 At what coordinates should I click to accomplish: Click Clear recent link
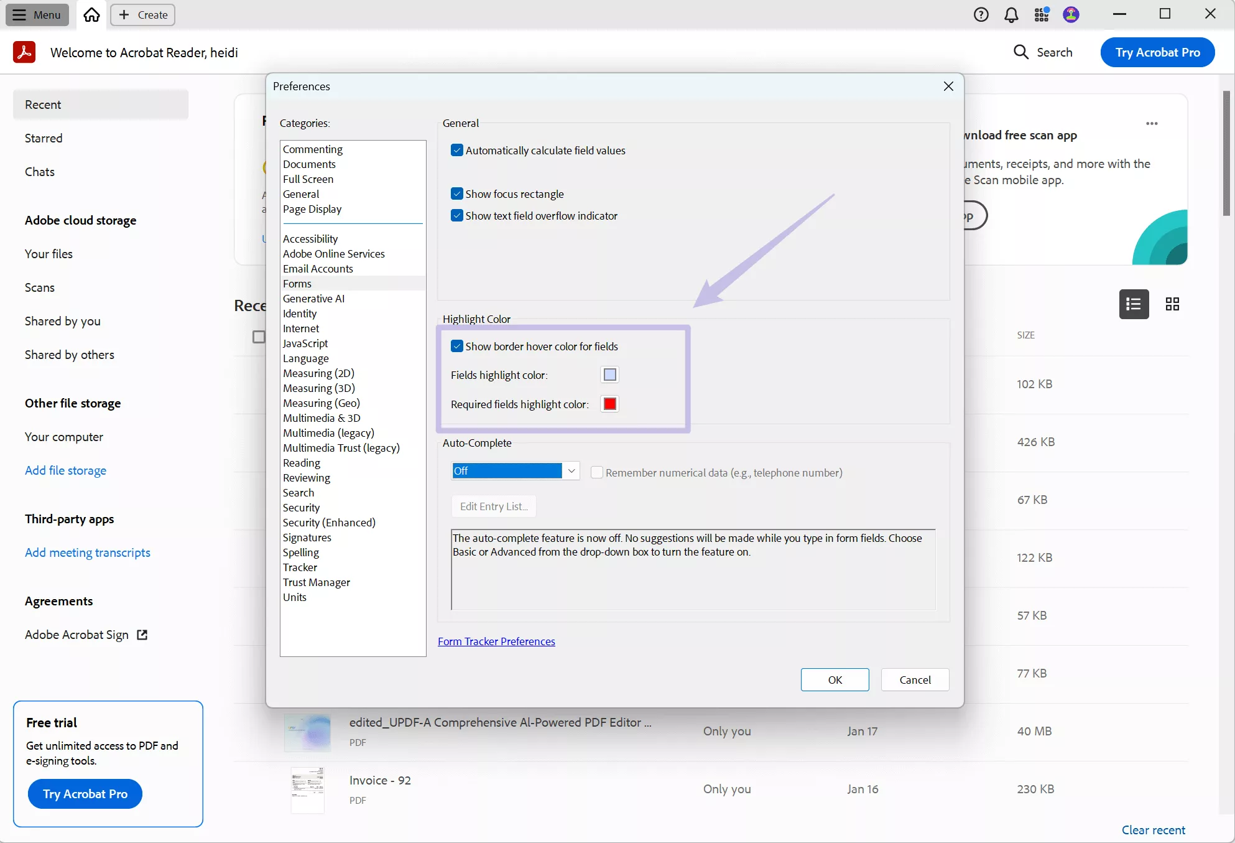pos(1154,829)
